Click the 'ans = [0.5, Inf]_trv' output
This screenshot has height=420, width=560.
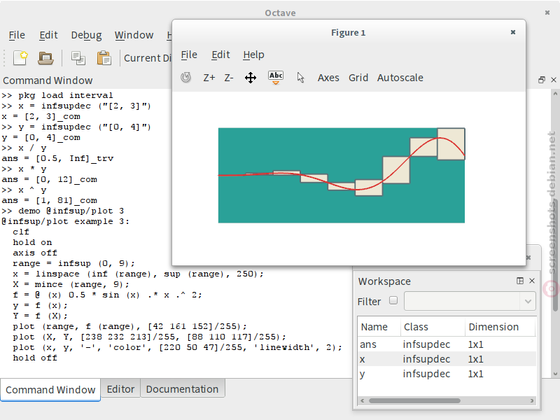(57, 158)
